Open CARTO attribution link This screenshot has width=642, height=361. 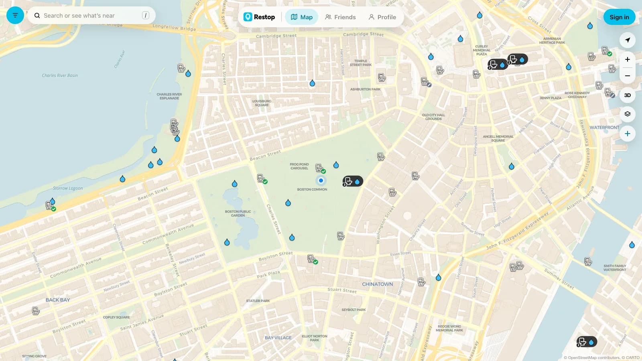click(x=633, y=357)
